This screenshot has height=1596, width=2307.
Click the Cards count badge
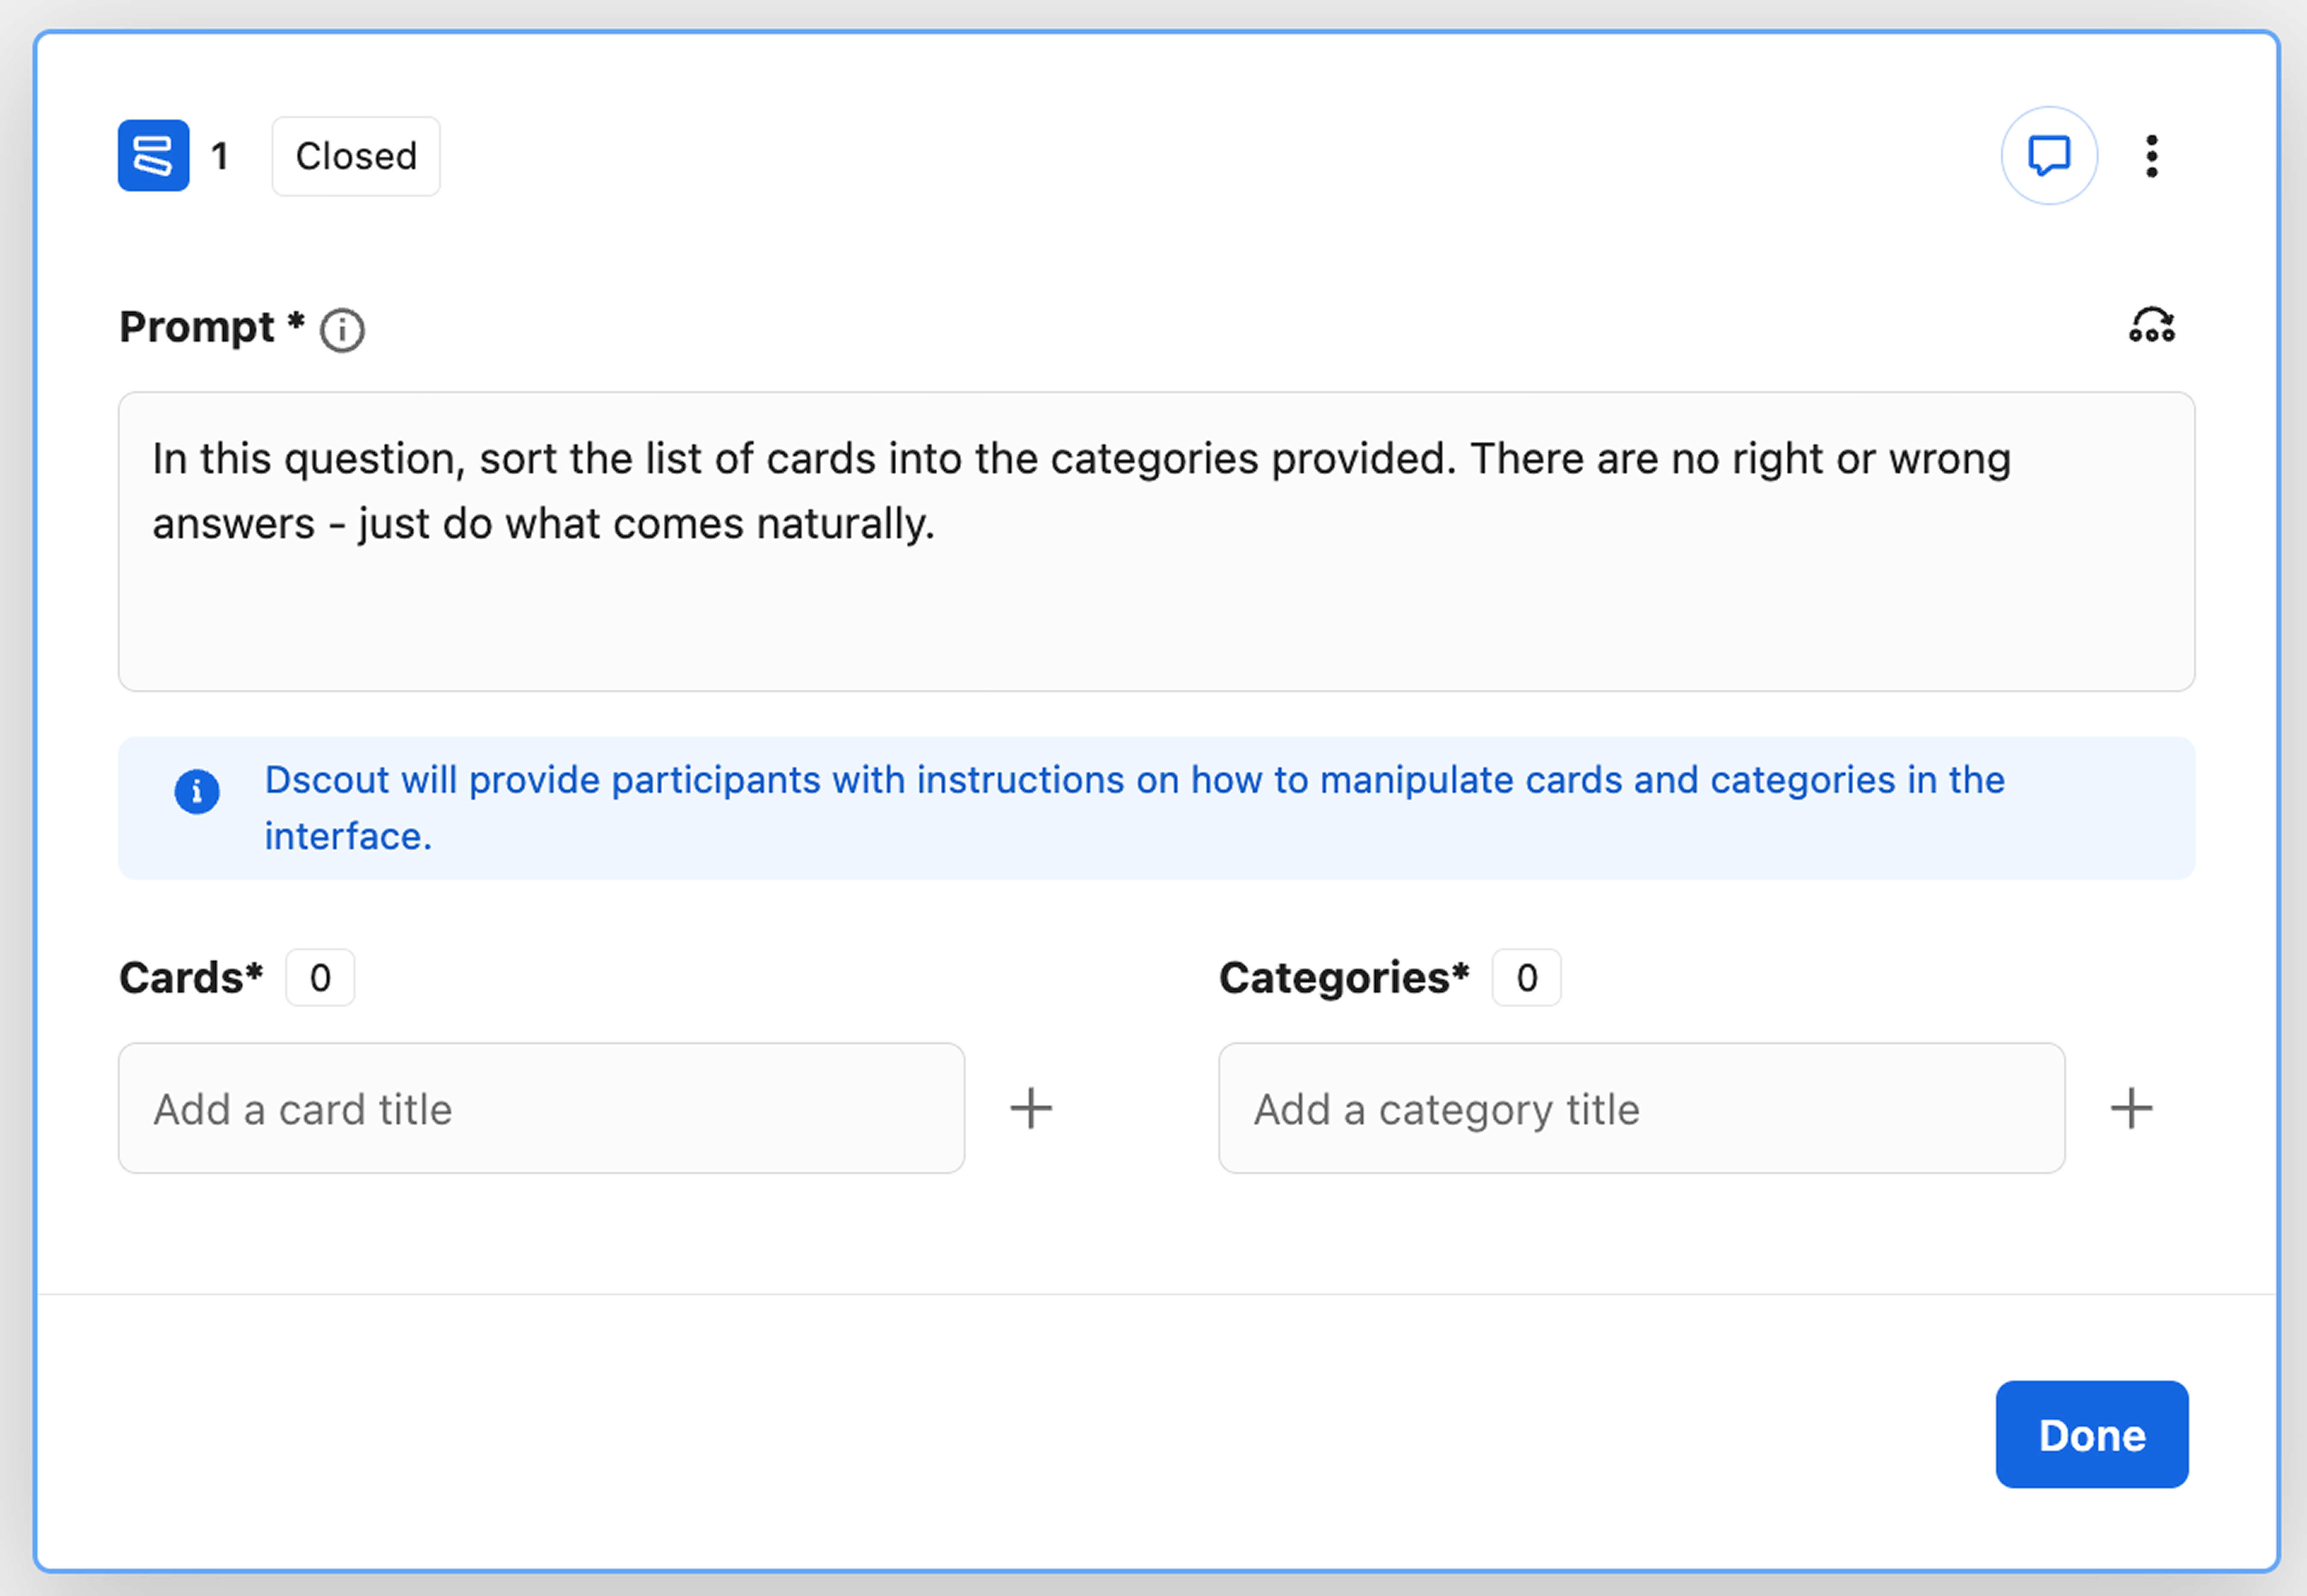320,977
